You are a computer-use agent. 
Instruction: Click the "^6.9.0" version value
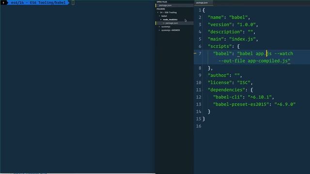(x=285, y=104)
